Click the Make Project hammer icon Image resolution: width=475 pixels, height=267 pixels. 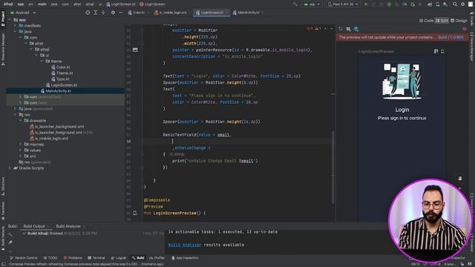(x=295, y=4)
